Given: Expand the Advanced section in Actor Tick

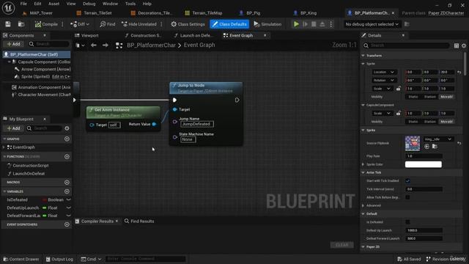Looking at the screenshot, I should point(363,205).
